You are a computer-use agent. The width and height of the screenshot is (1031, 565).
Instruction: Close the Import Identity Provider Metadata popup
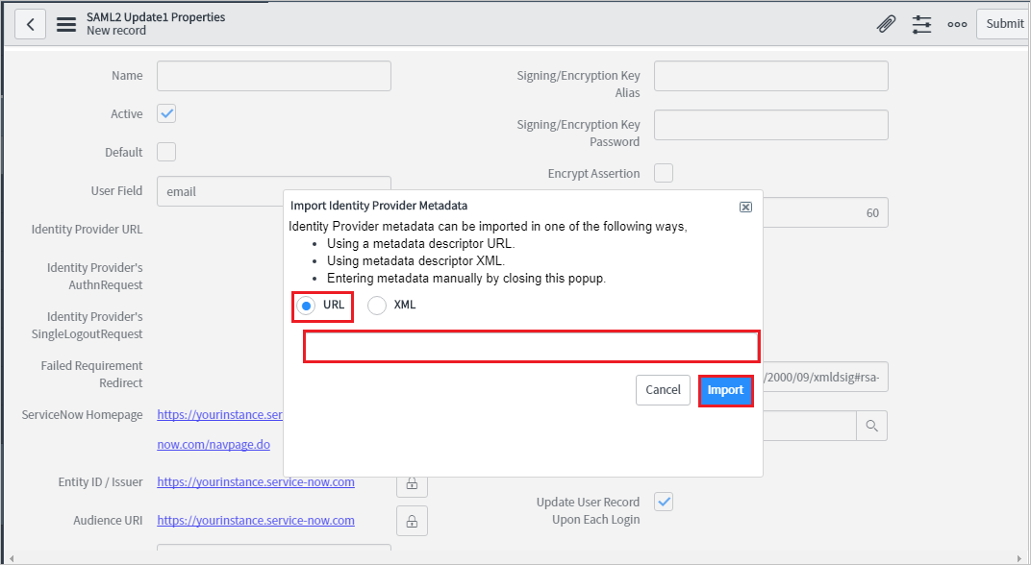coord(745,206)
